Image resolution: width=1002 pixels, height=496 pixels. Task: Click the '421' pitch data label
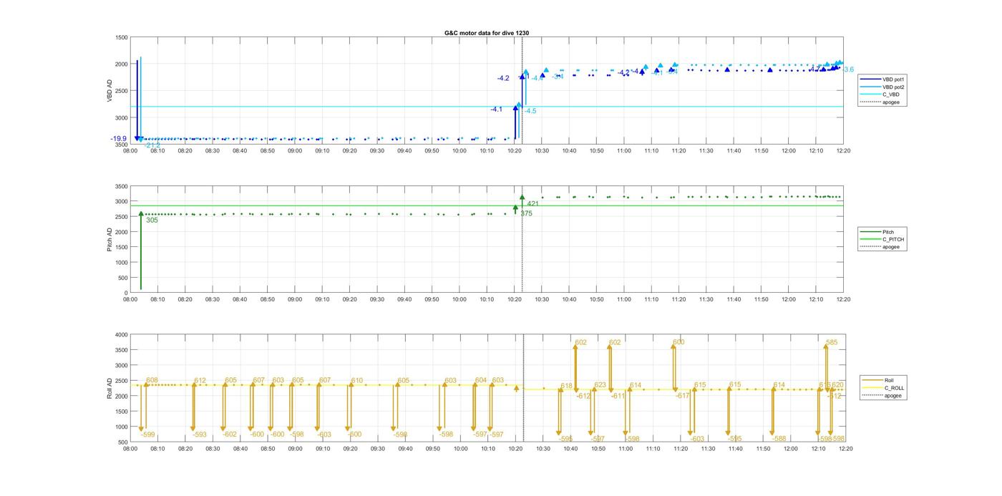coord(532,204)
